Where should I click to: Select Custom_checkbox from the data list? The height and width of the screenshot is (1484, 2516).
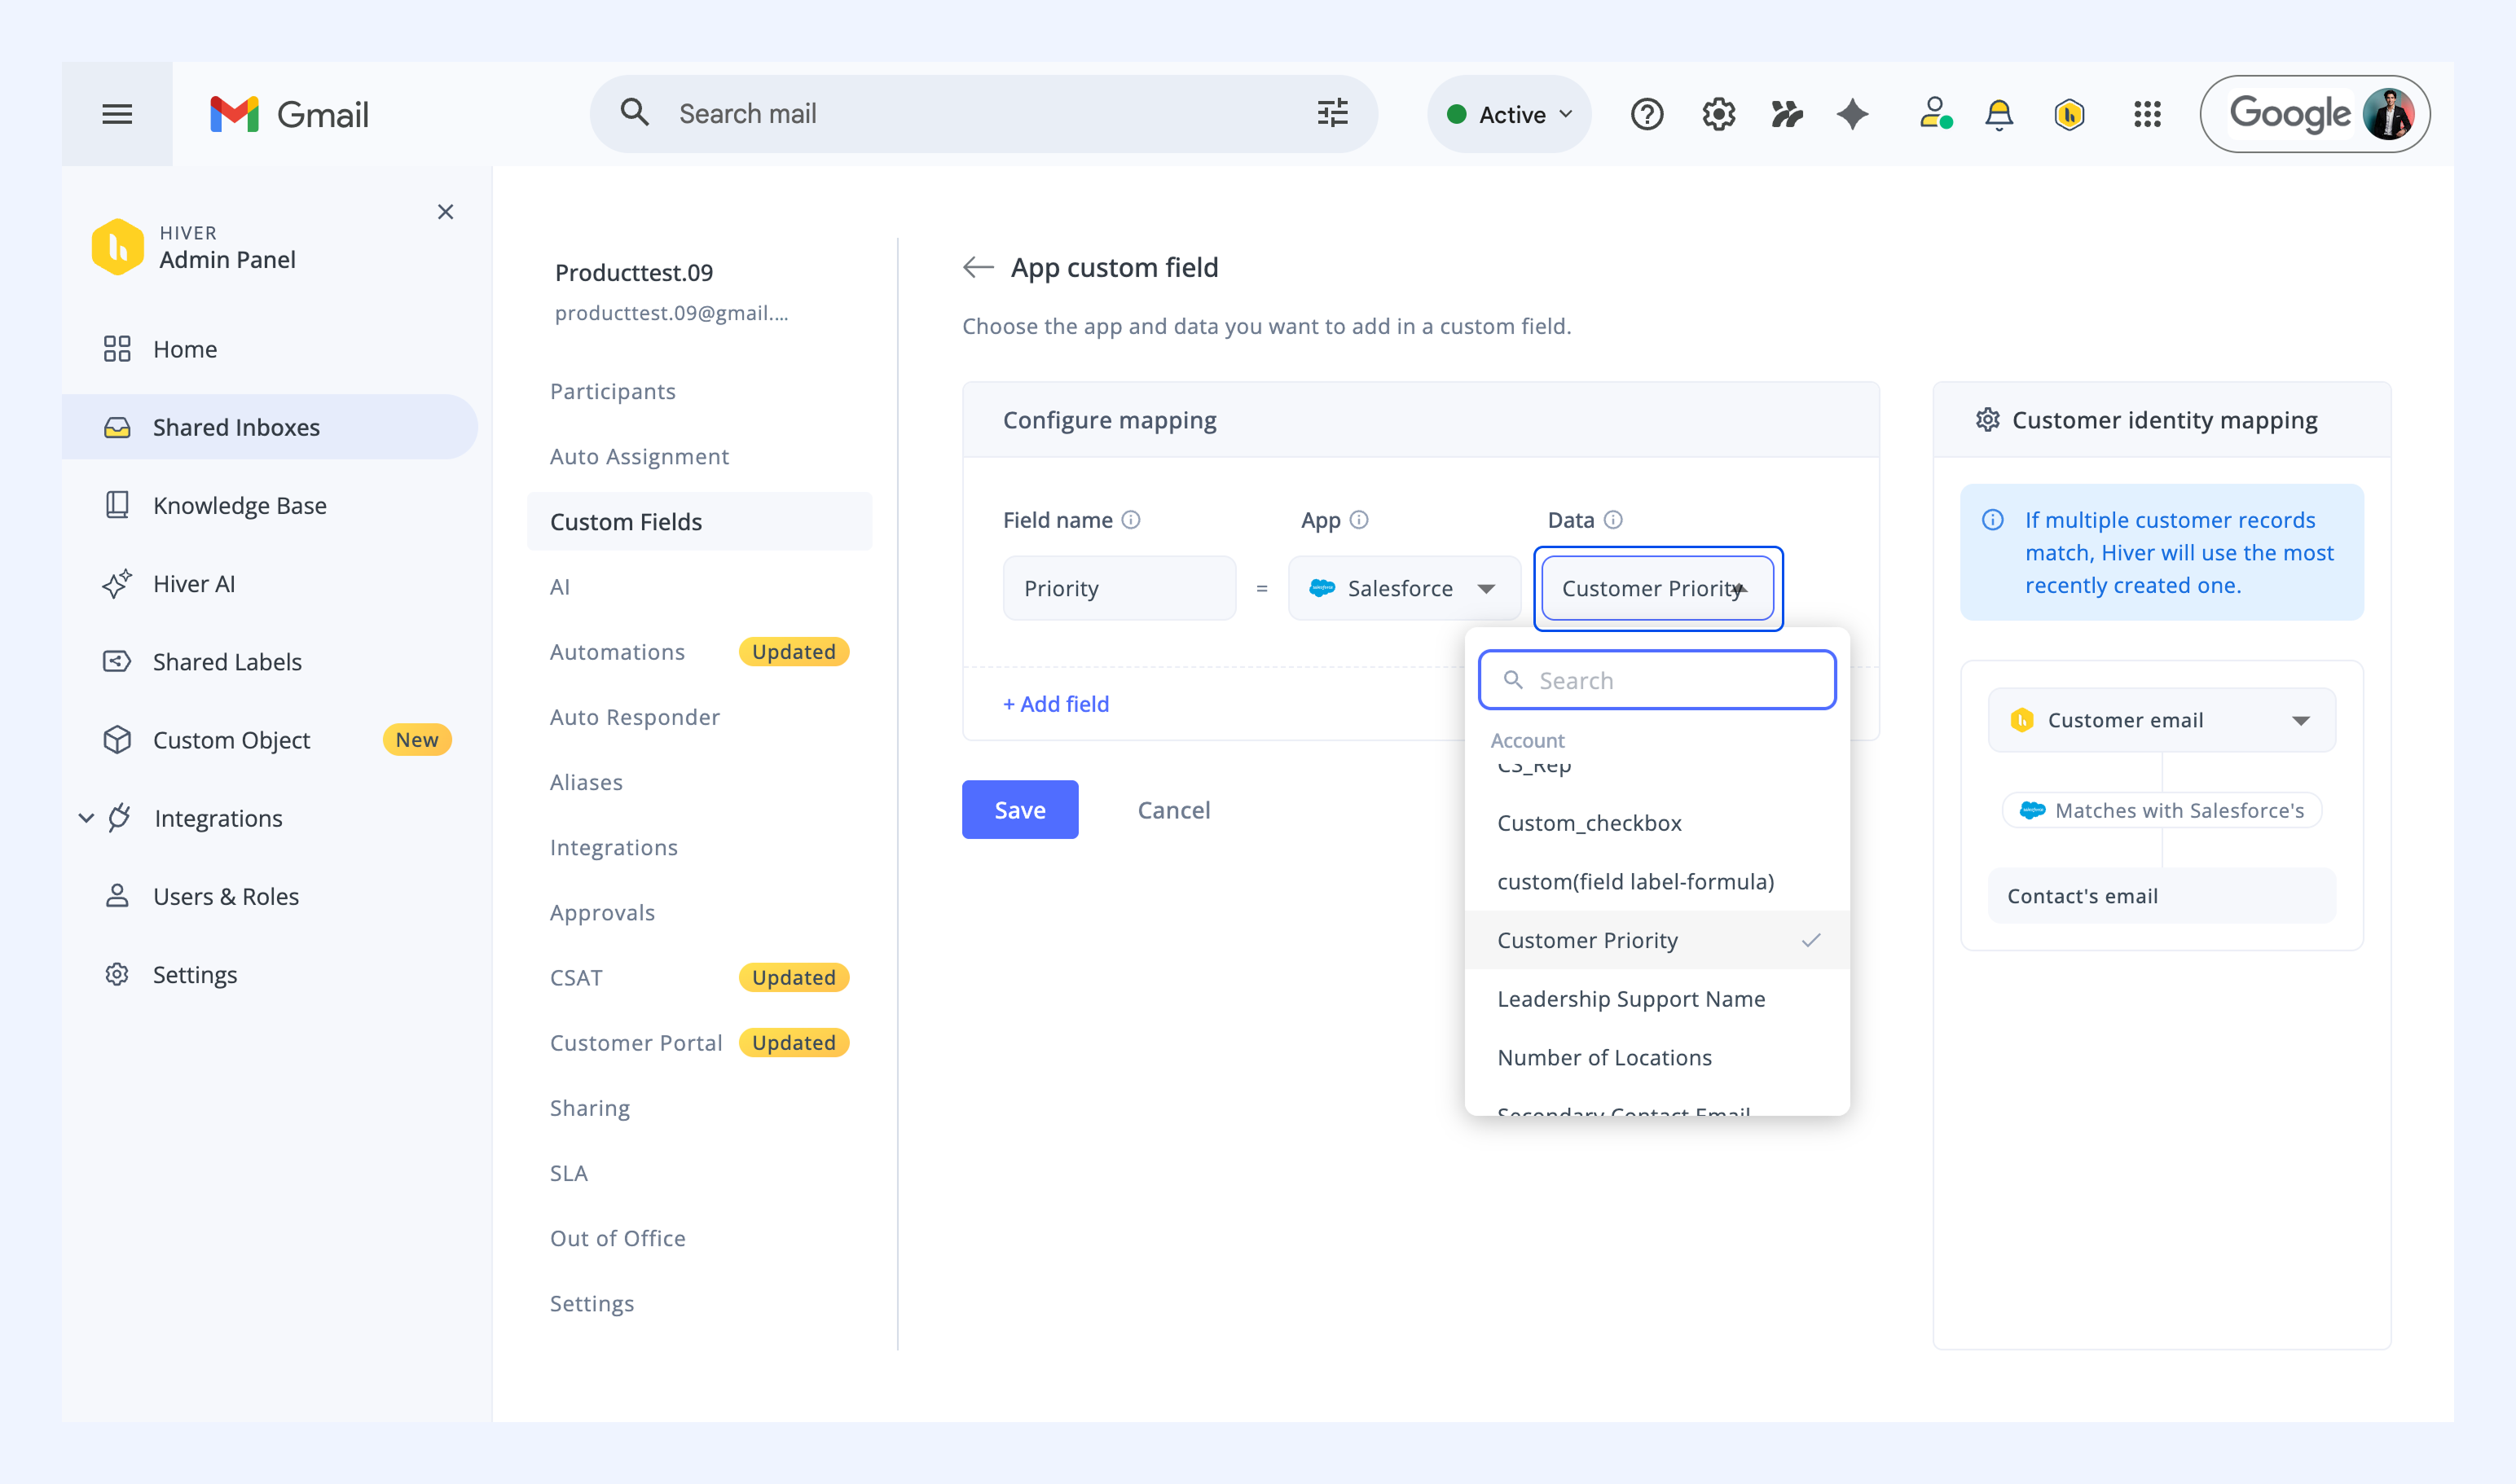pos(1656,823)
